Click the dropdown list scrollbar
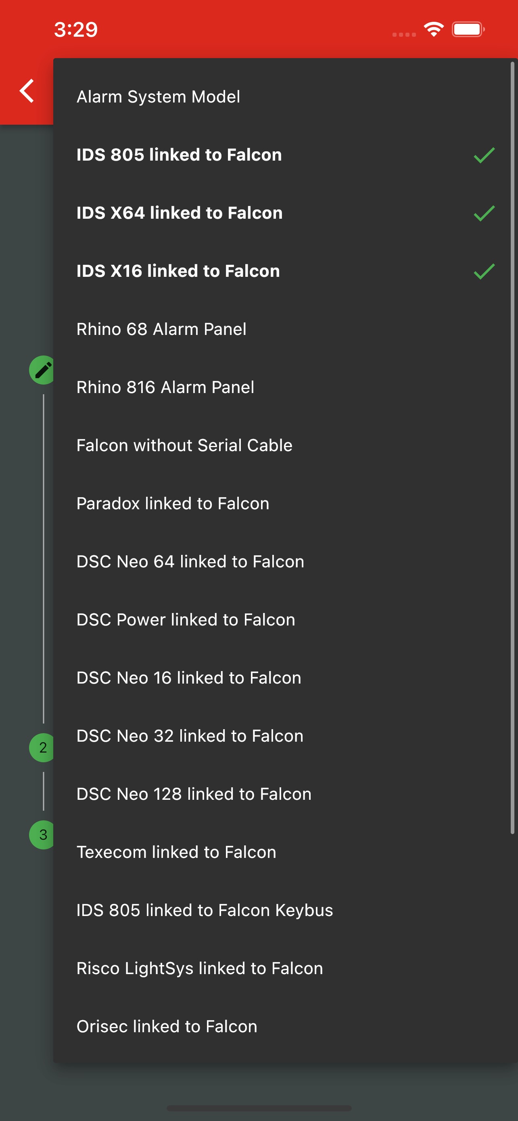518x1121 pixels. click(x=512, y=448)
